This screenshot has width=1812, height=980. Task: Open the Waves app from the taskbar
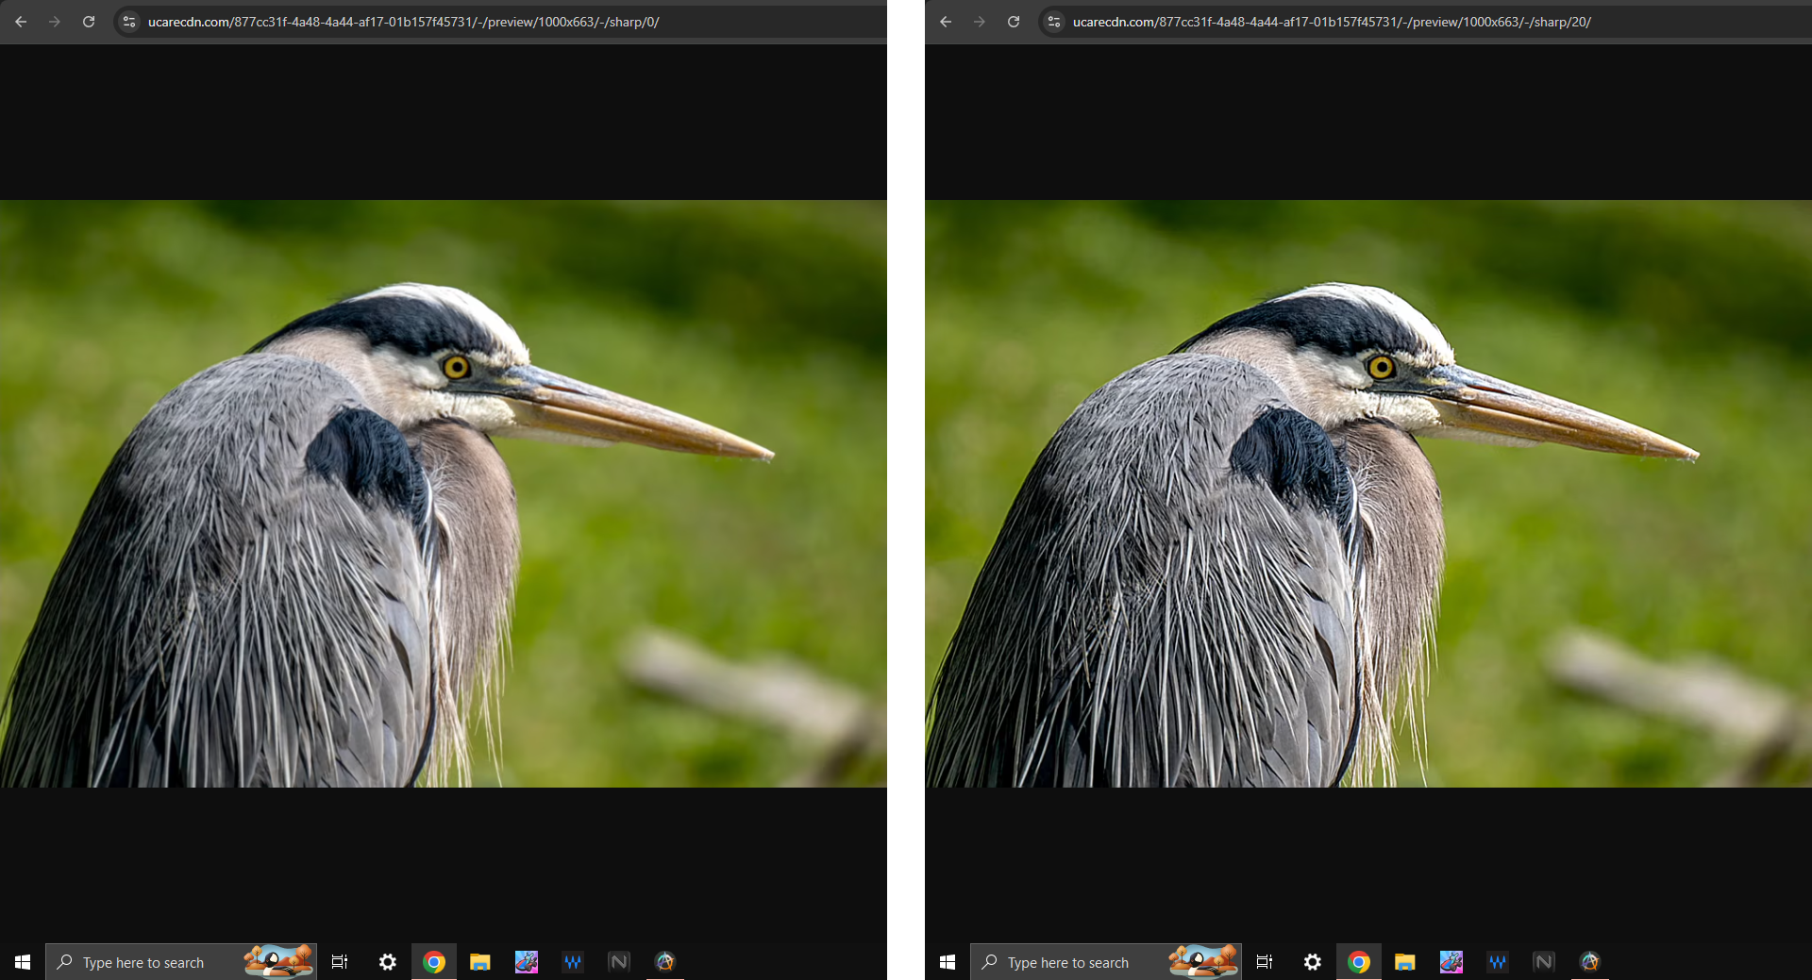[573, 962]
